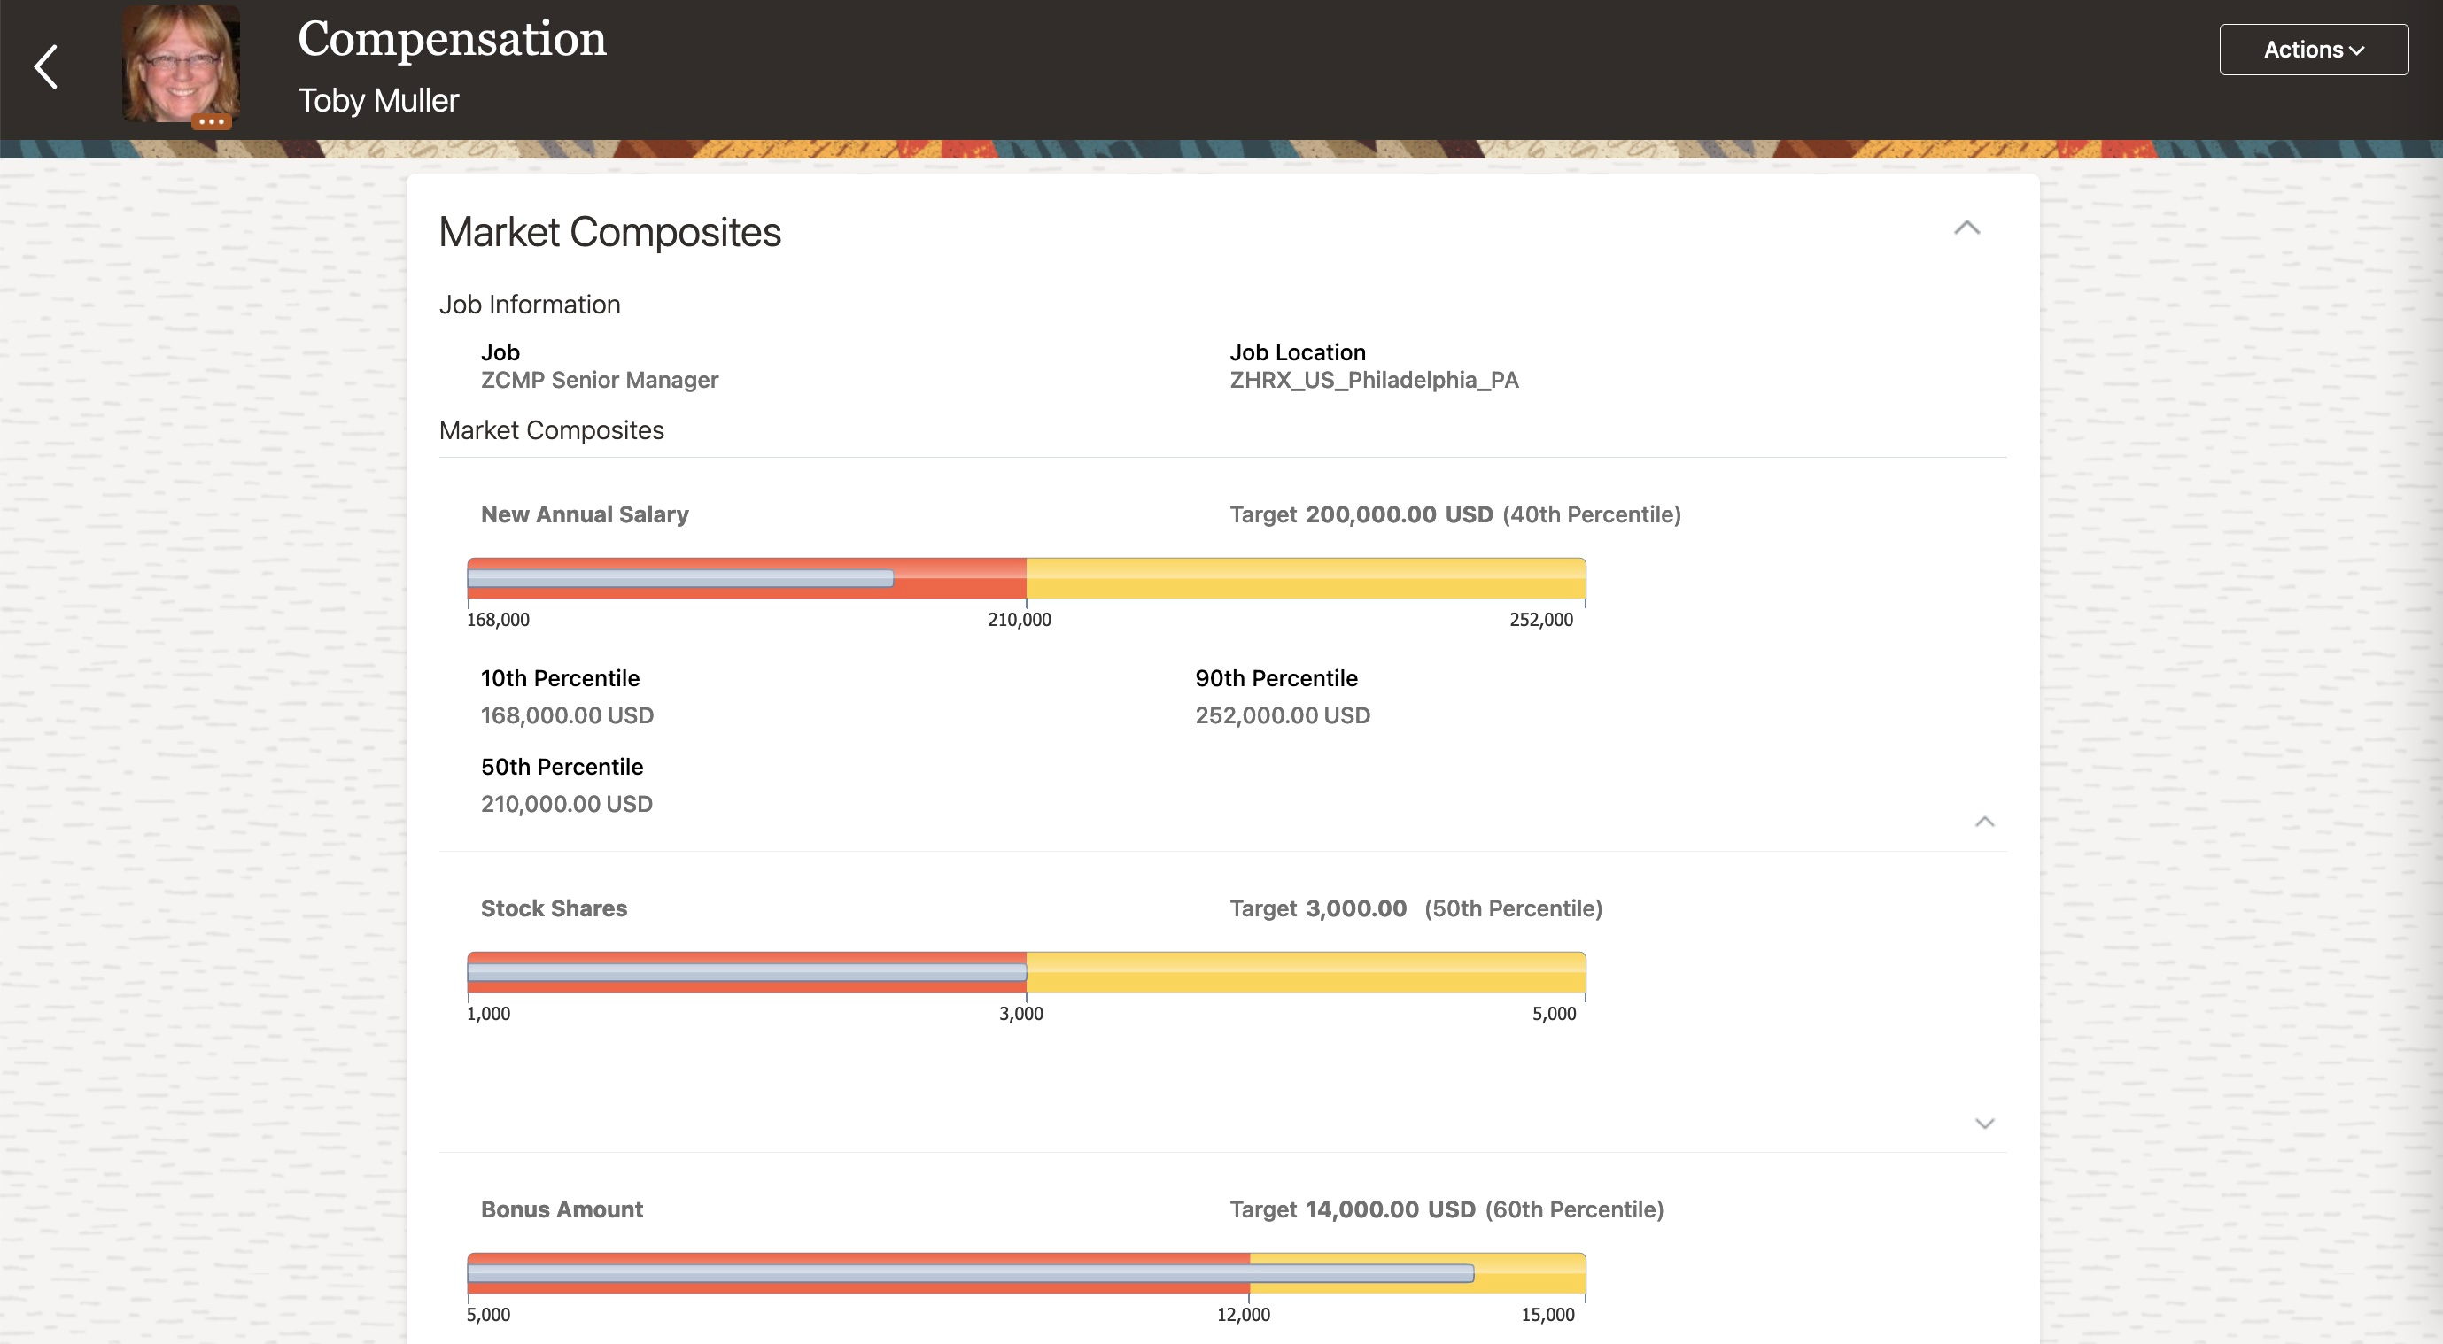Click the Bonus Amount gauge bar
The image size is (2443, 1344).
tap(969, 1273)
